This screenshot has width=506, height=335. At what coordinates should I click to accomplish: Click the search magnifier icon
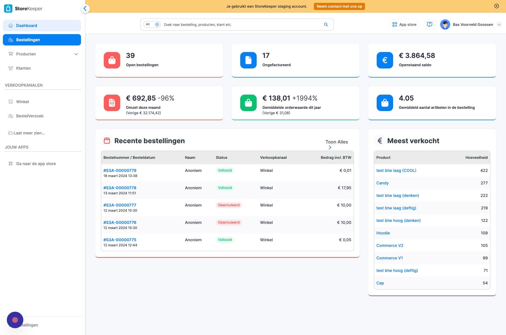326,25
